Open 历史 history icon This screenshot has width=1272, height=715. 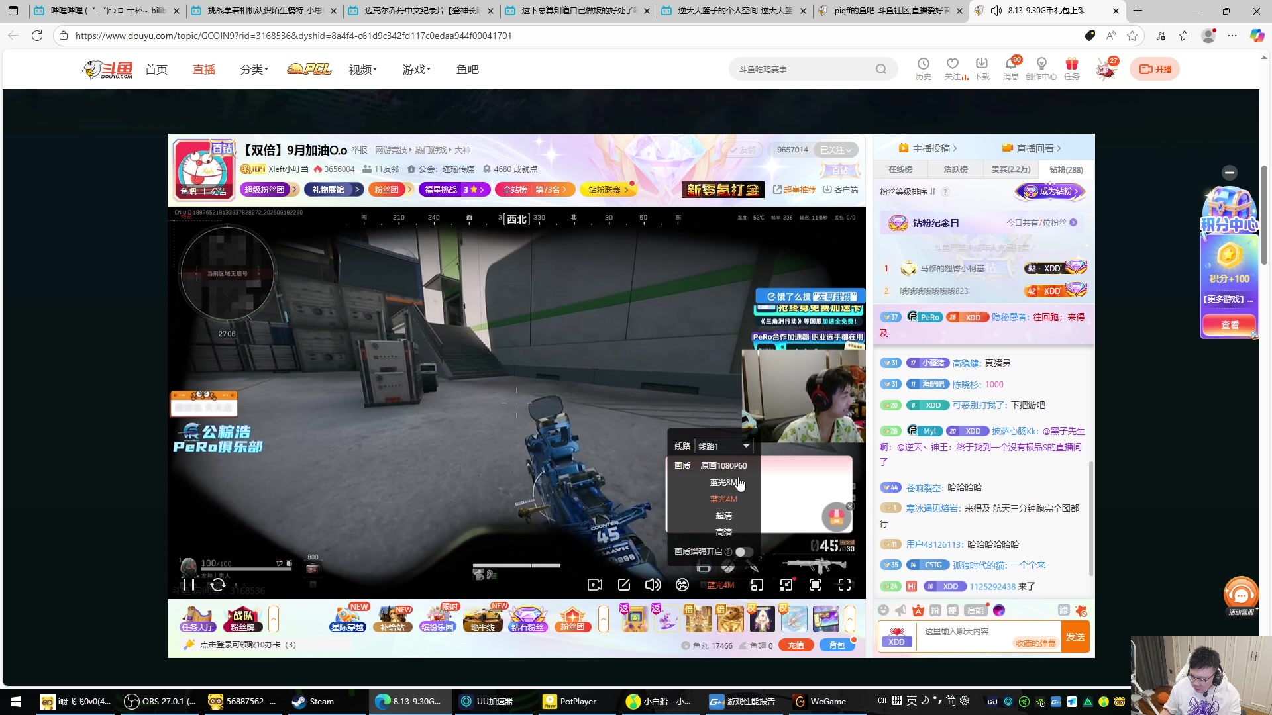924,68
